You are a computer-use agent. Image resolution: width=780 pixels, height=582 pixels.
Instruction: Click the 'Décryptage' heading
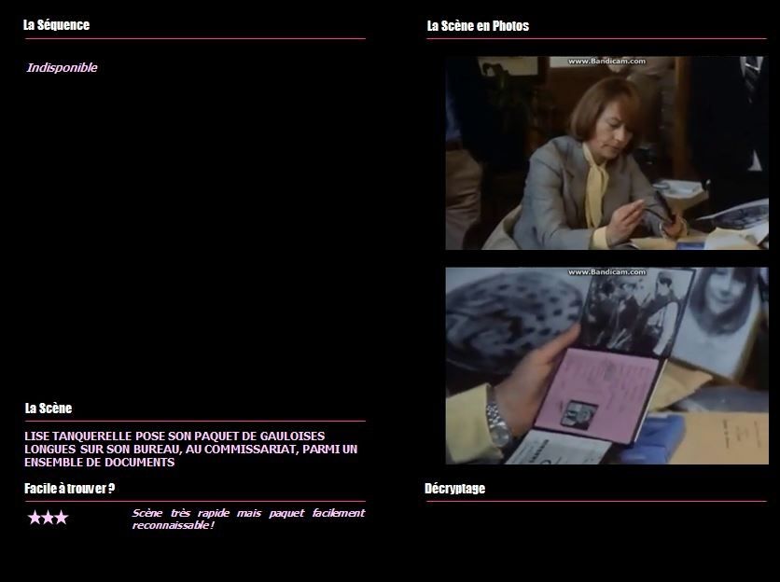pos(454,489)
